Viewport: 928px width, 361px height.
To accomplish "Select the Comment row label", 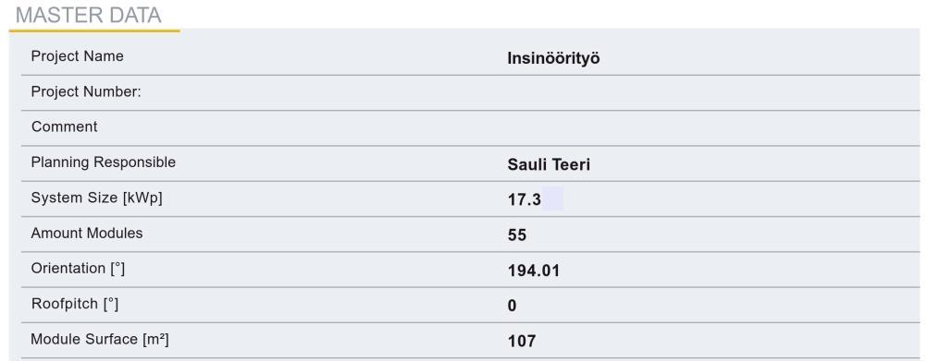I will click(65, 127).
